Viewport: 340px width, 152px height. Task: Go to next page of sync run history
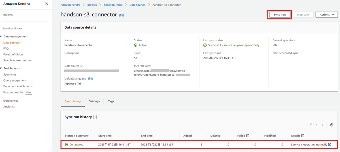pos(323,125)
